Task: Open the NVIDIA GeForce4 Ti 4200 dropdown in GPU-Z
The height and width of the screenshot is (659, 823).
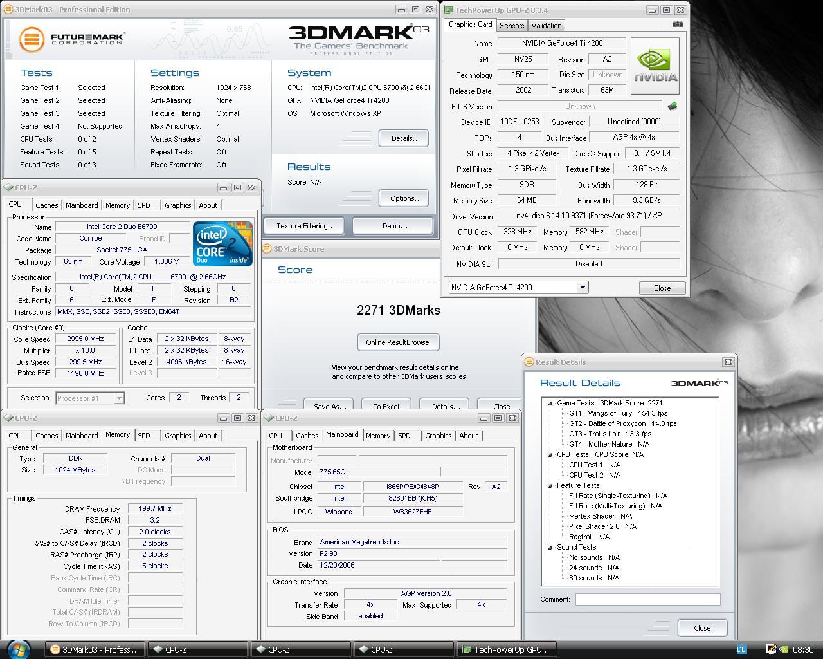Action: click(583, 288)
